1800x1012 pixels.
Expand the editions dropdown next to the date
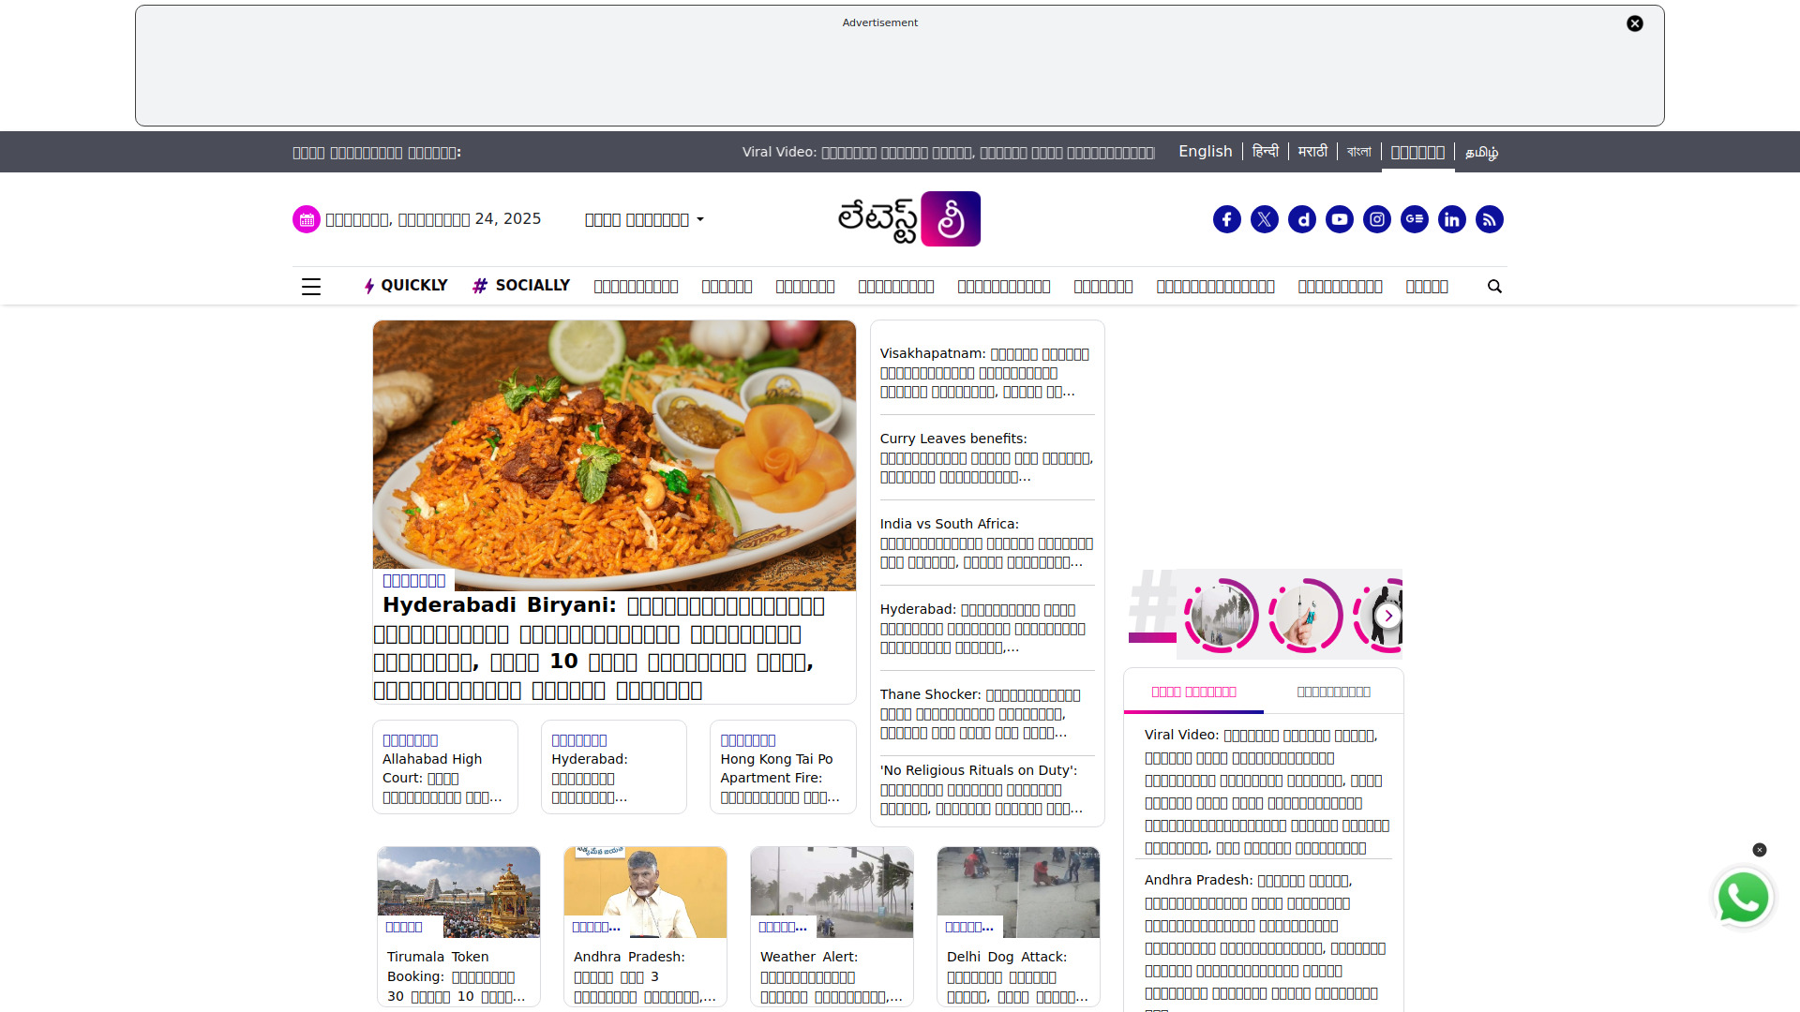point(643,219)
